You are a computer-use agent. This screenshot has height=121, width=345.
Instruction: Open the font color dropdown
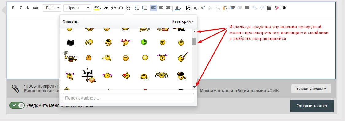click(178, 8)
